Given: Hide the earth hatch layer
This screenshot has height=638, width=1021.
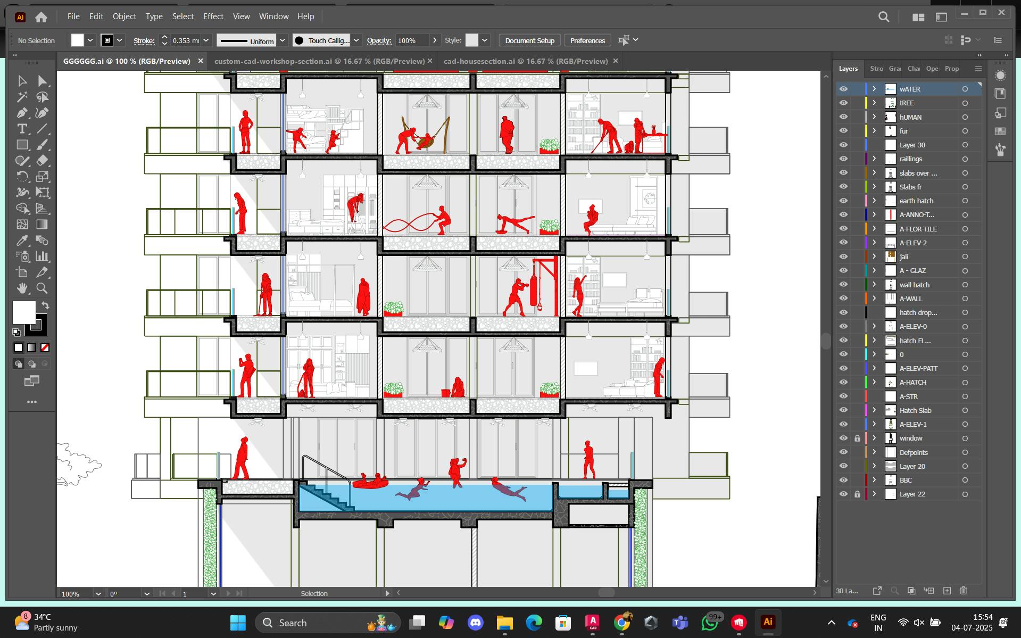Looking at the screenshot, I should pos(843,201).
